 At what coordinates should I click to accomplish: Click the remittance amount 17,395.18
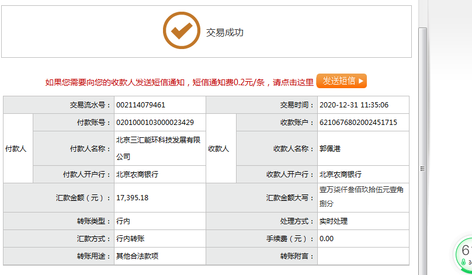click(x=133, y=198)
